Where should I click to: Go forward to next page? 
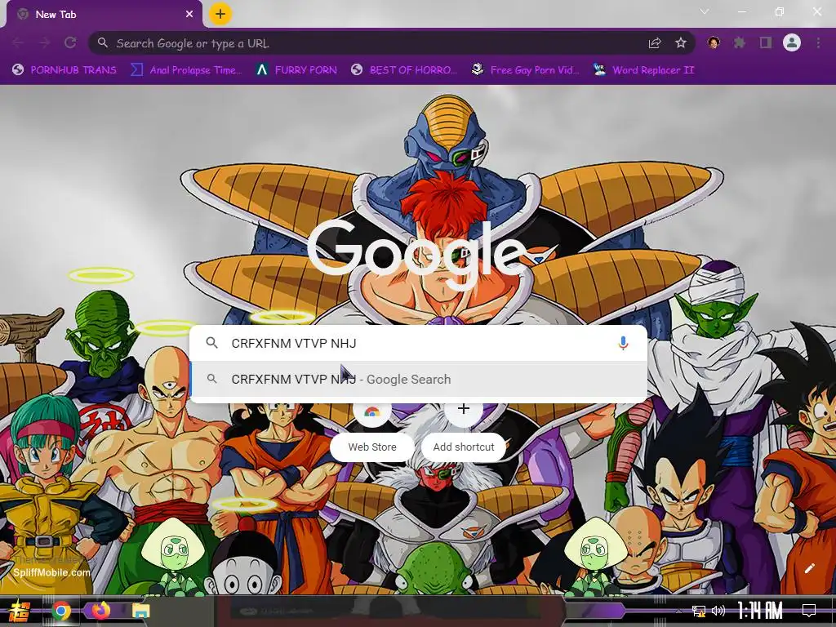(x=44, y=43)
